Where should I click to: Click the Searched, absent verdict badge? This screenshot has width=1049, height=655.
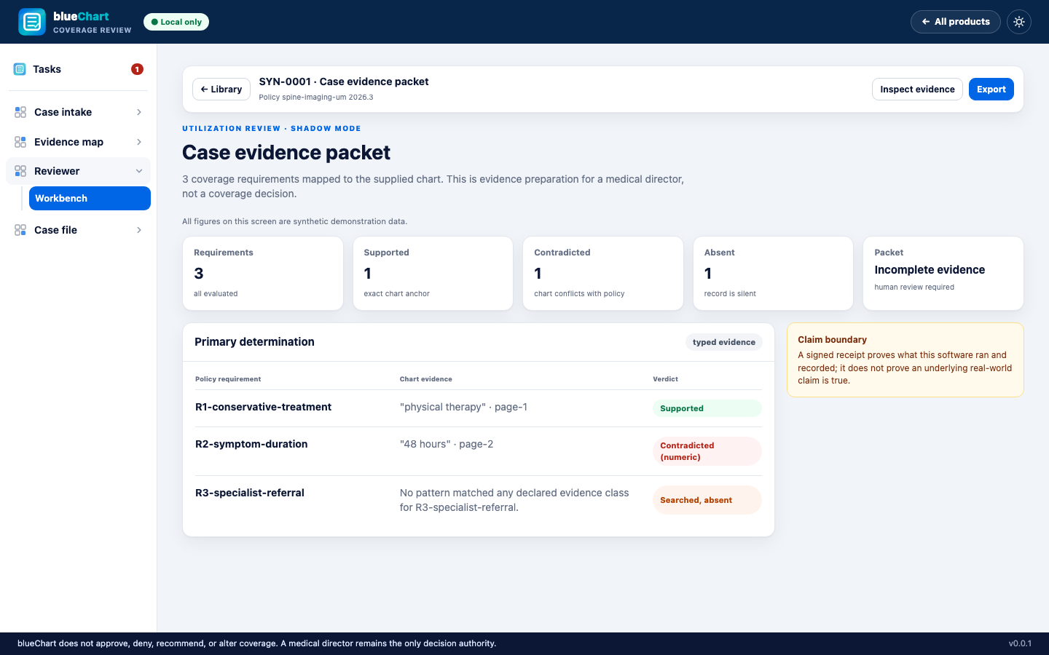click(707, 500)
